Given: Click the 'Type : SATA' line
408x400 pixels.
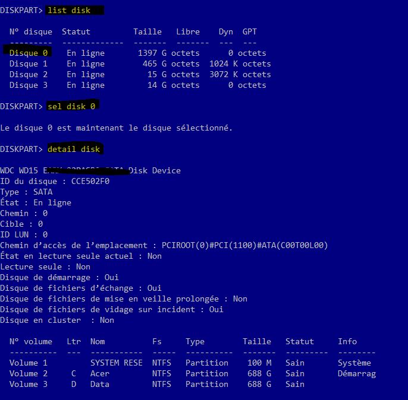Looking at the screenshot, I should 26,192.
